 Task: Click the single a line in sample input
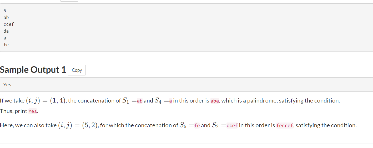[x=5, y=38]
